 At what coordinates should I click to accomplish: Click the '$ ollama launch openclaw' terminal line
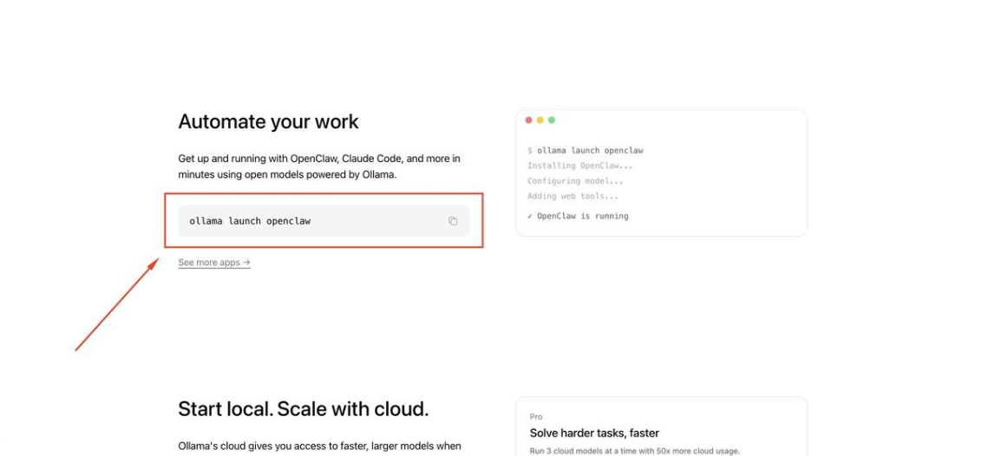pyautogui.click(x=585, y=151)
